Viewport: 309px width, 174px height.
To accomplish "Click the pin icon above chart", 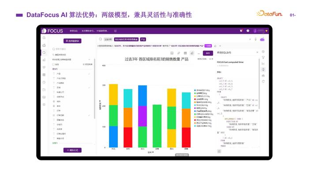I will pyautogui.click(x=178, y=53).
